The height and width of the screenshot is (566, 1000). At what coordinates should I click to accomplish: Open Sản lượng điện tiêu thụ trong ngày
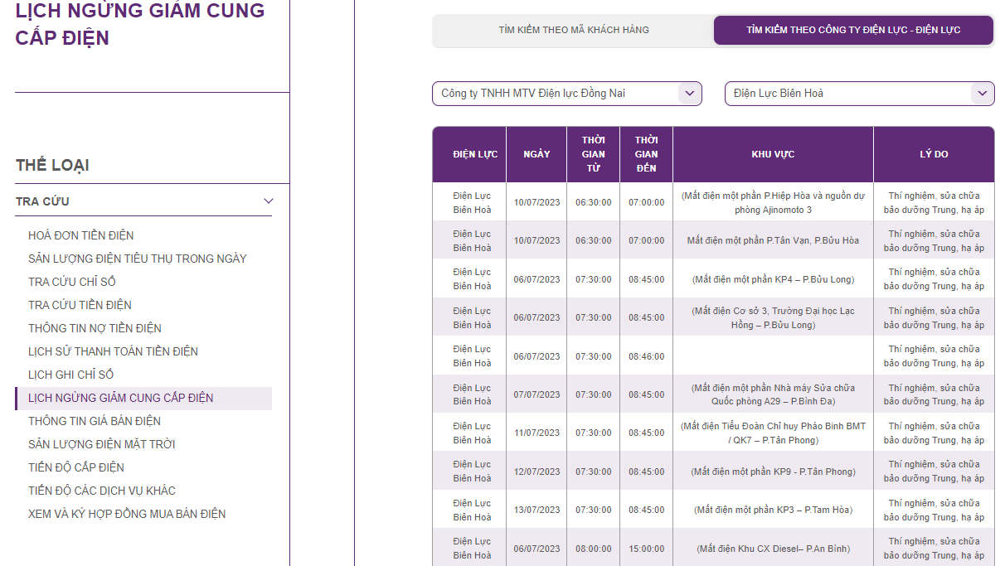point(138,259)
